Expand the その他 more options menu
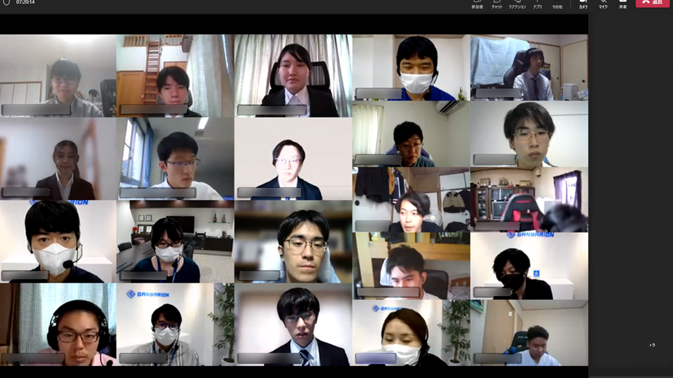Viewport: 673px width, 378px height. [557, 4]
